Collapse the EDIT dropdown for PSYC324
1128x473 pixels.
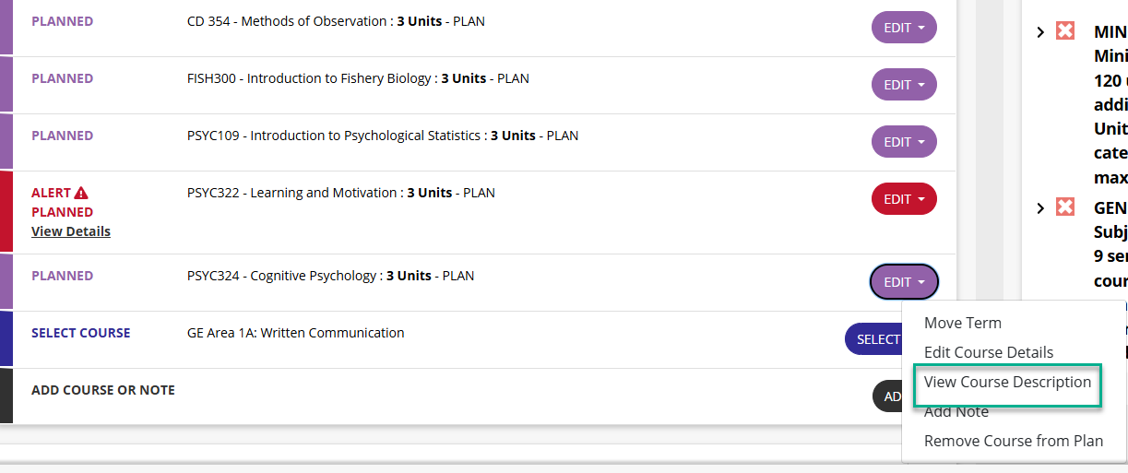pos(904,282)
